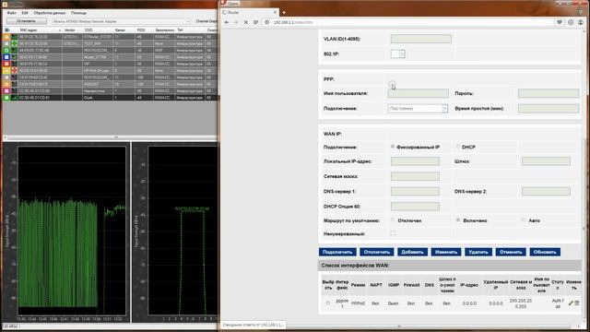This screenshot has width=590, height=332.
Task: Click the browser address bar
Action: click(x=408, y=22)
